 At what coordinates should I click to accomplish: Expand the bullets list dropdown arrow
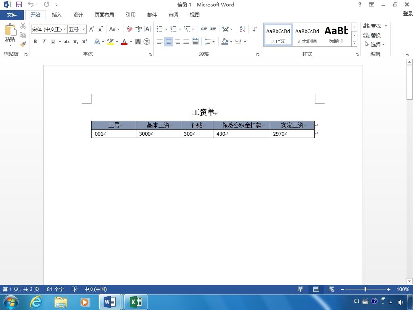pos(166,29)
